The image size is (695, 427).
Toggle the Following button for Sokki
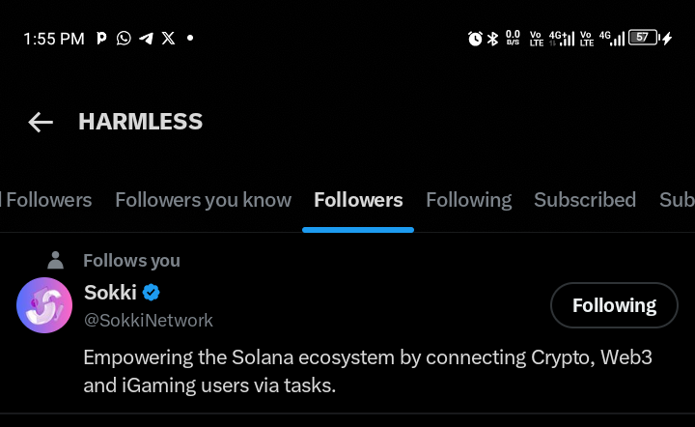pos(614,305)
